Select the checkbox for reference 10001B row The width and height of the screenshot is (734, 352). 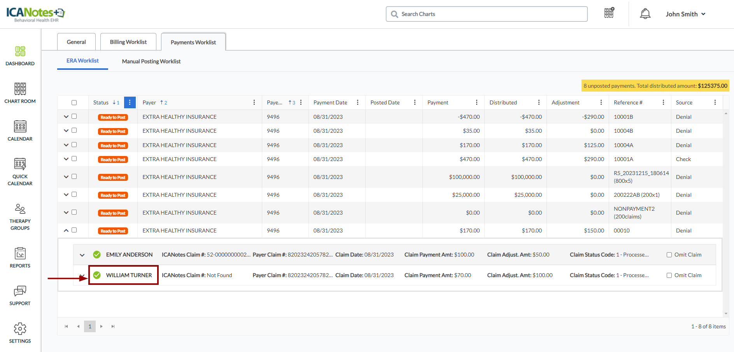(74, 116)
